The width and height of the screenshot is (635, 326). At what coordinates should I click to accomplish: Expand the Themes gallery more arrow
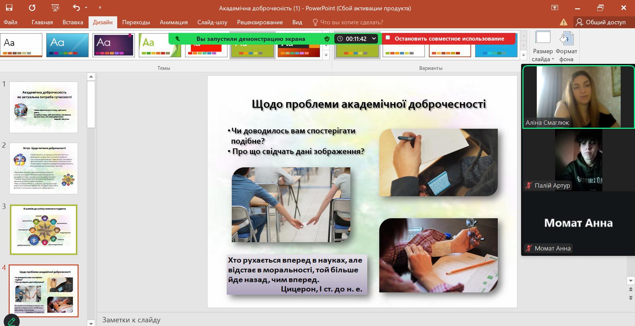pos(326,56)
